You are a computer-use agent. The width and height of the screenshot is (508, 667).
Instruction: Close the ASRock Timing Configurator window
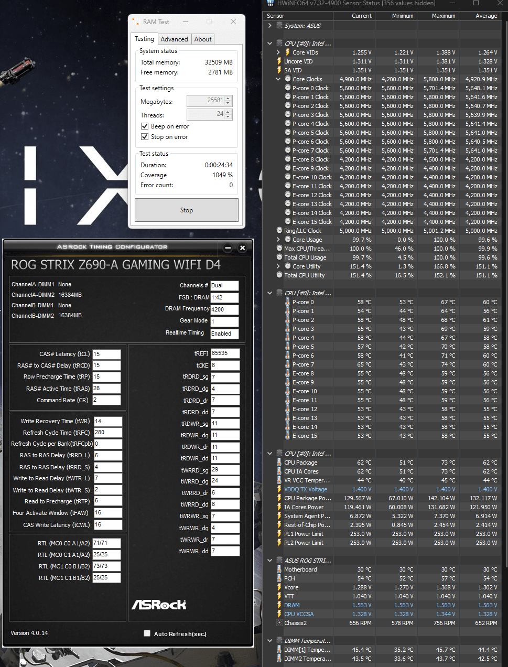click(242, 248)
